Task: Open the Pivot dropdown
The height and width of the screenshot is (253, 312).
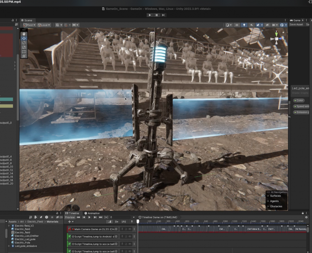Action: (x=30, y=25)
